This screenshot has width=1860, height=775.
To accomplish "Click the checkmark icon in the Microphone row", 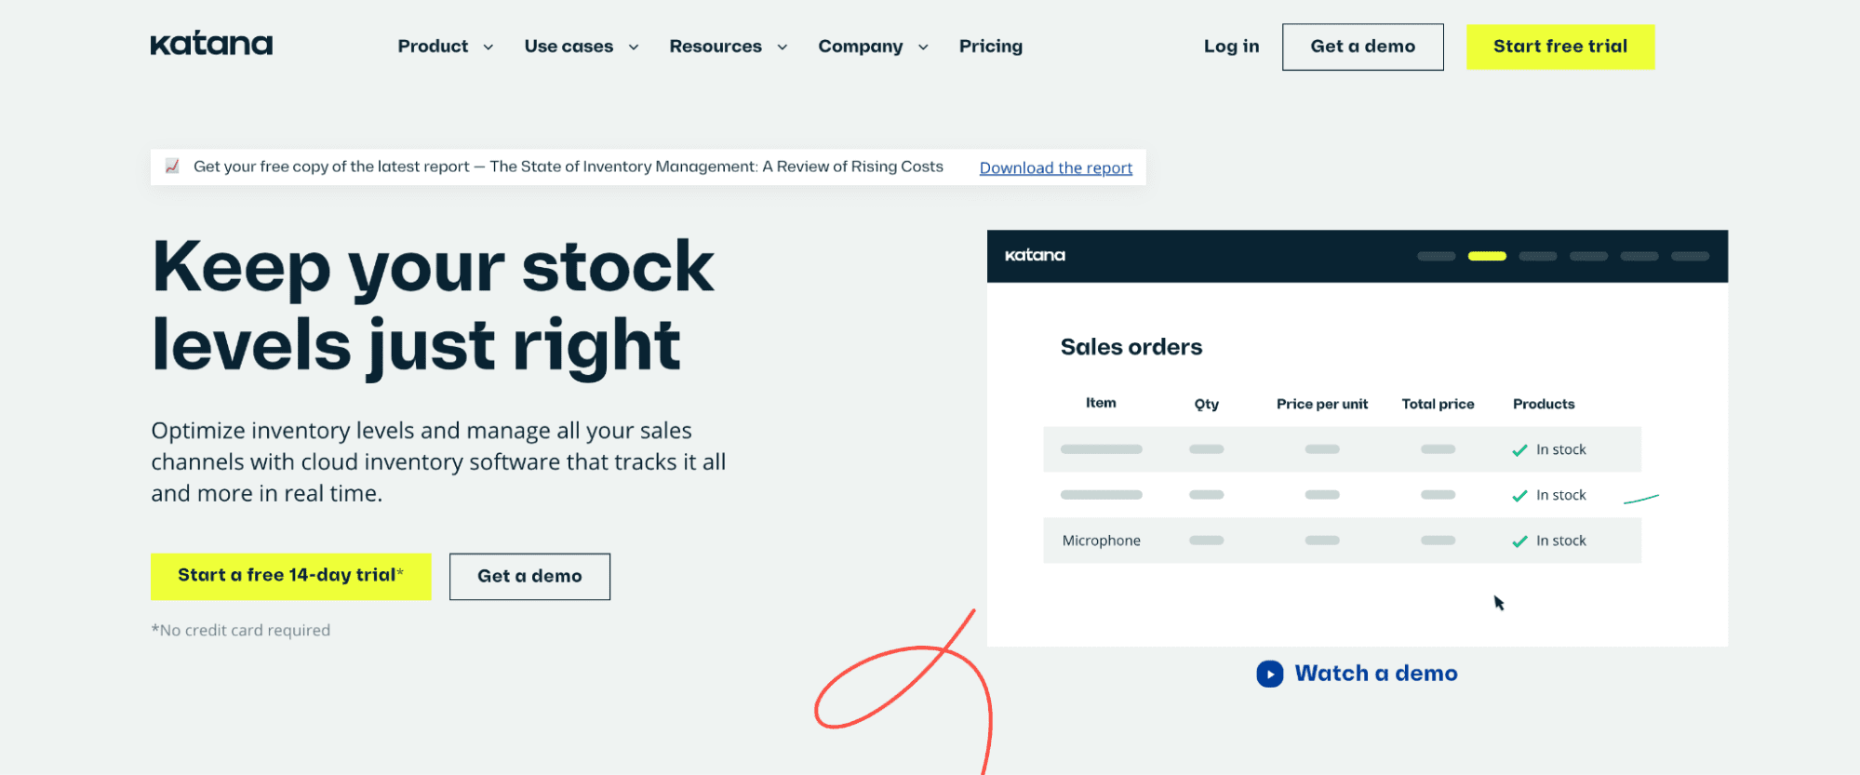I will 1519,541.
